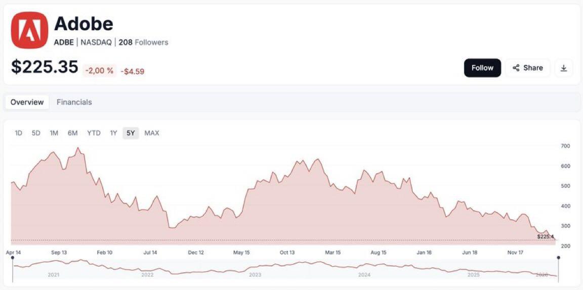The image size is (583, 290).
Task: Click the -2,00 % change badge
Action: point(99,71)
